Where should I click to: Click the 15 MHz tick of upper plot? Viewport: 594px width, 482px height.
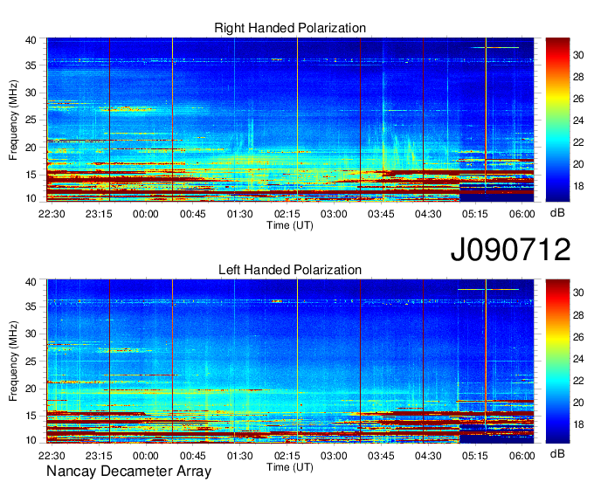(31, 175)
